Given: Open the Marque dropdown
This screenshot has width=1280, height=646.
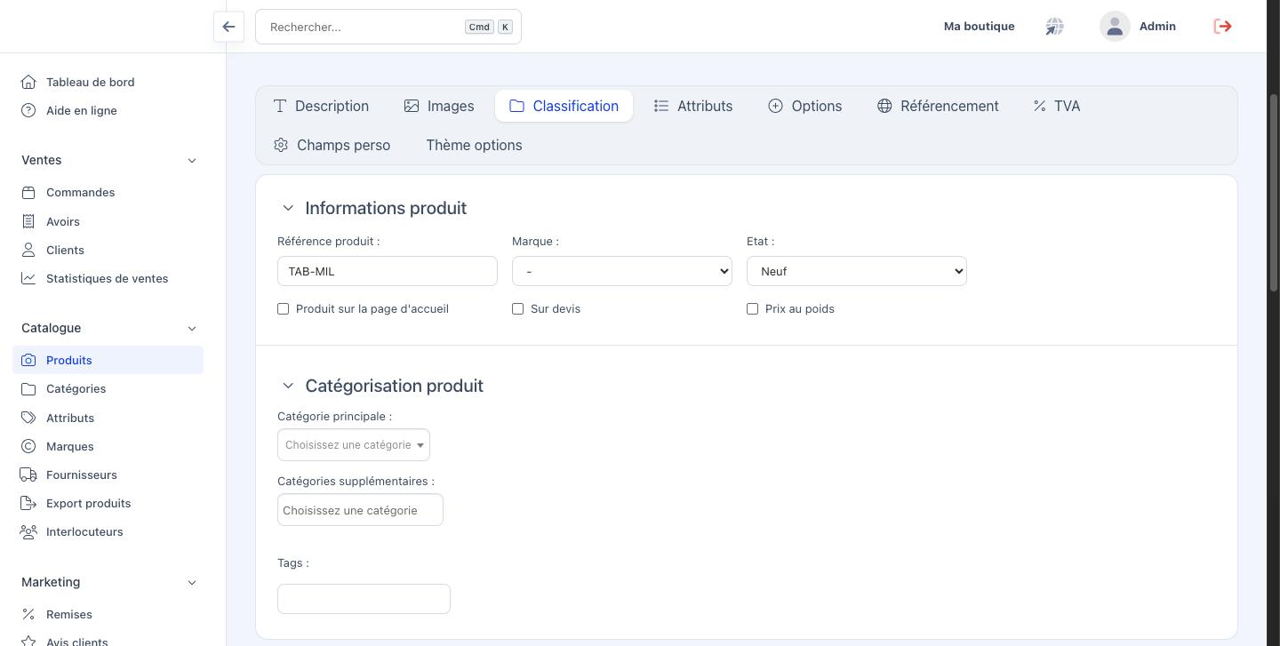Looking at the screenshot, I should (x=622, y=271).
